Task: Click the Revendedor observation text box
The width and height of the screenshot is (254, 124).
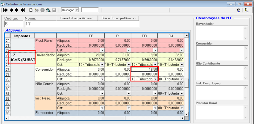Action: 222,33
